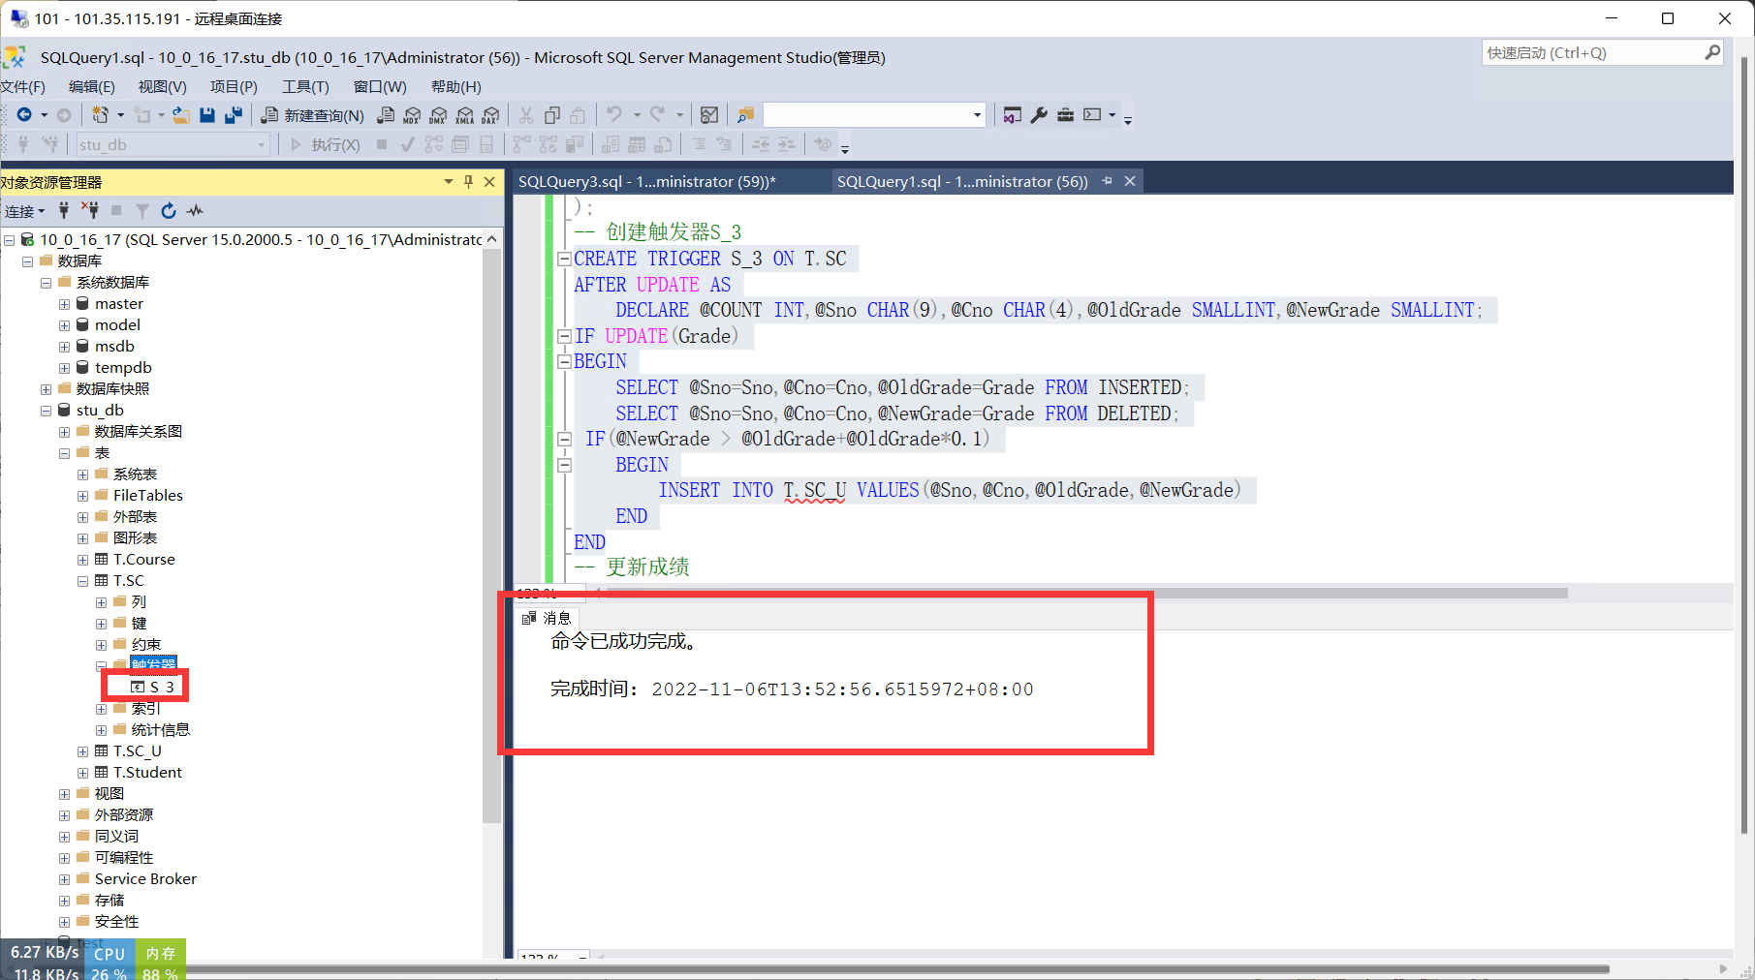
Task: Close the Object Explorer panel
Action: [x=489, y=181]
